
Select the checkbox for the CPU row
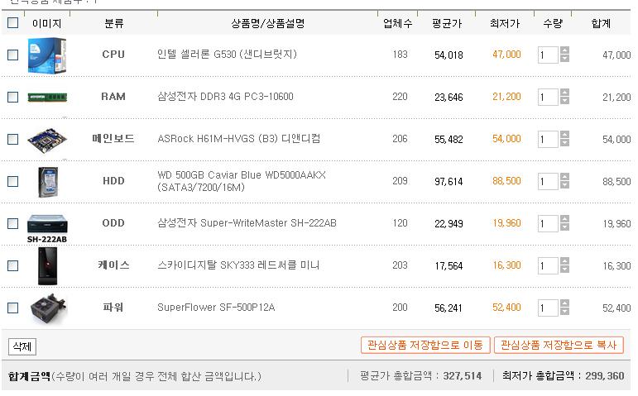point(13,55)
